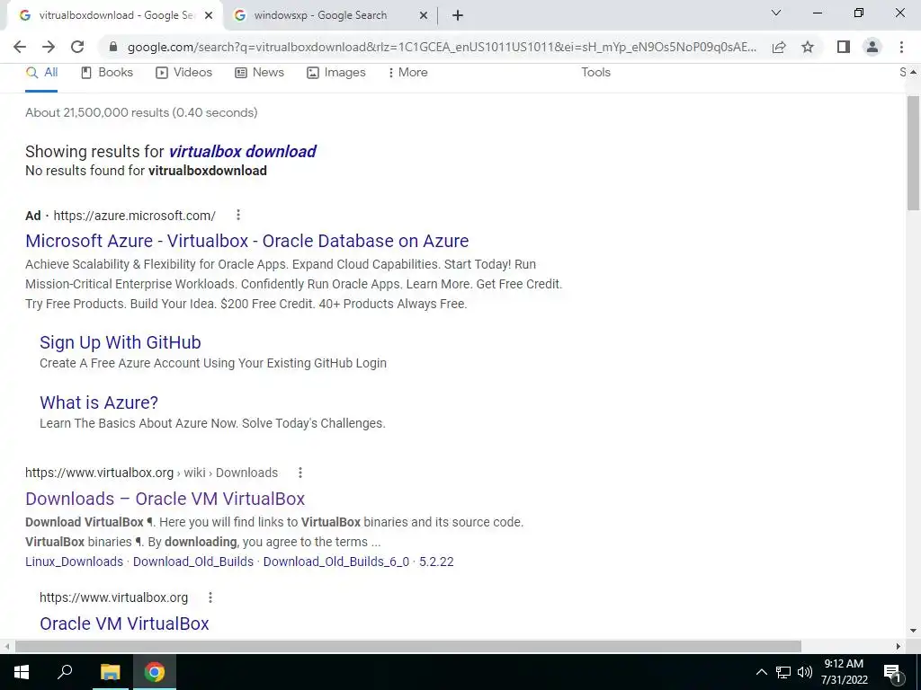Open options for the azure.microsoft.com ad
921x690 pixels.
pos(237,216)
